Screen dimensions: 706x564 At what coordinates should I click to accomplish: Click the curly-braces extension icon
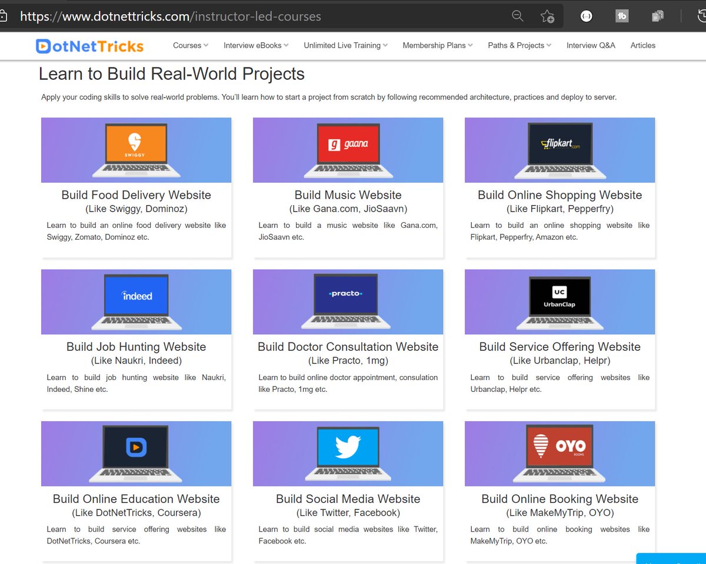click(x=586, y=16)
